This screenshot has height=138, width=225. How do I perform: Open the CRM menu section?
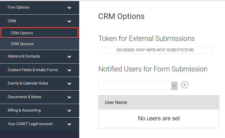pos(39,21)
